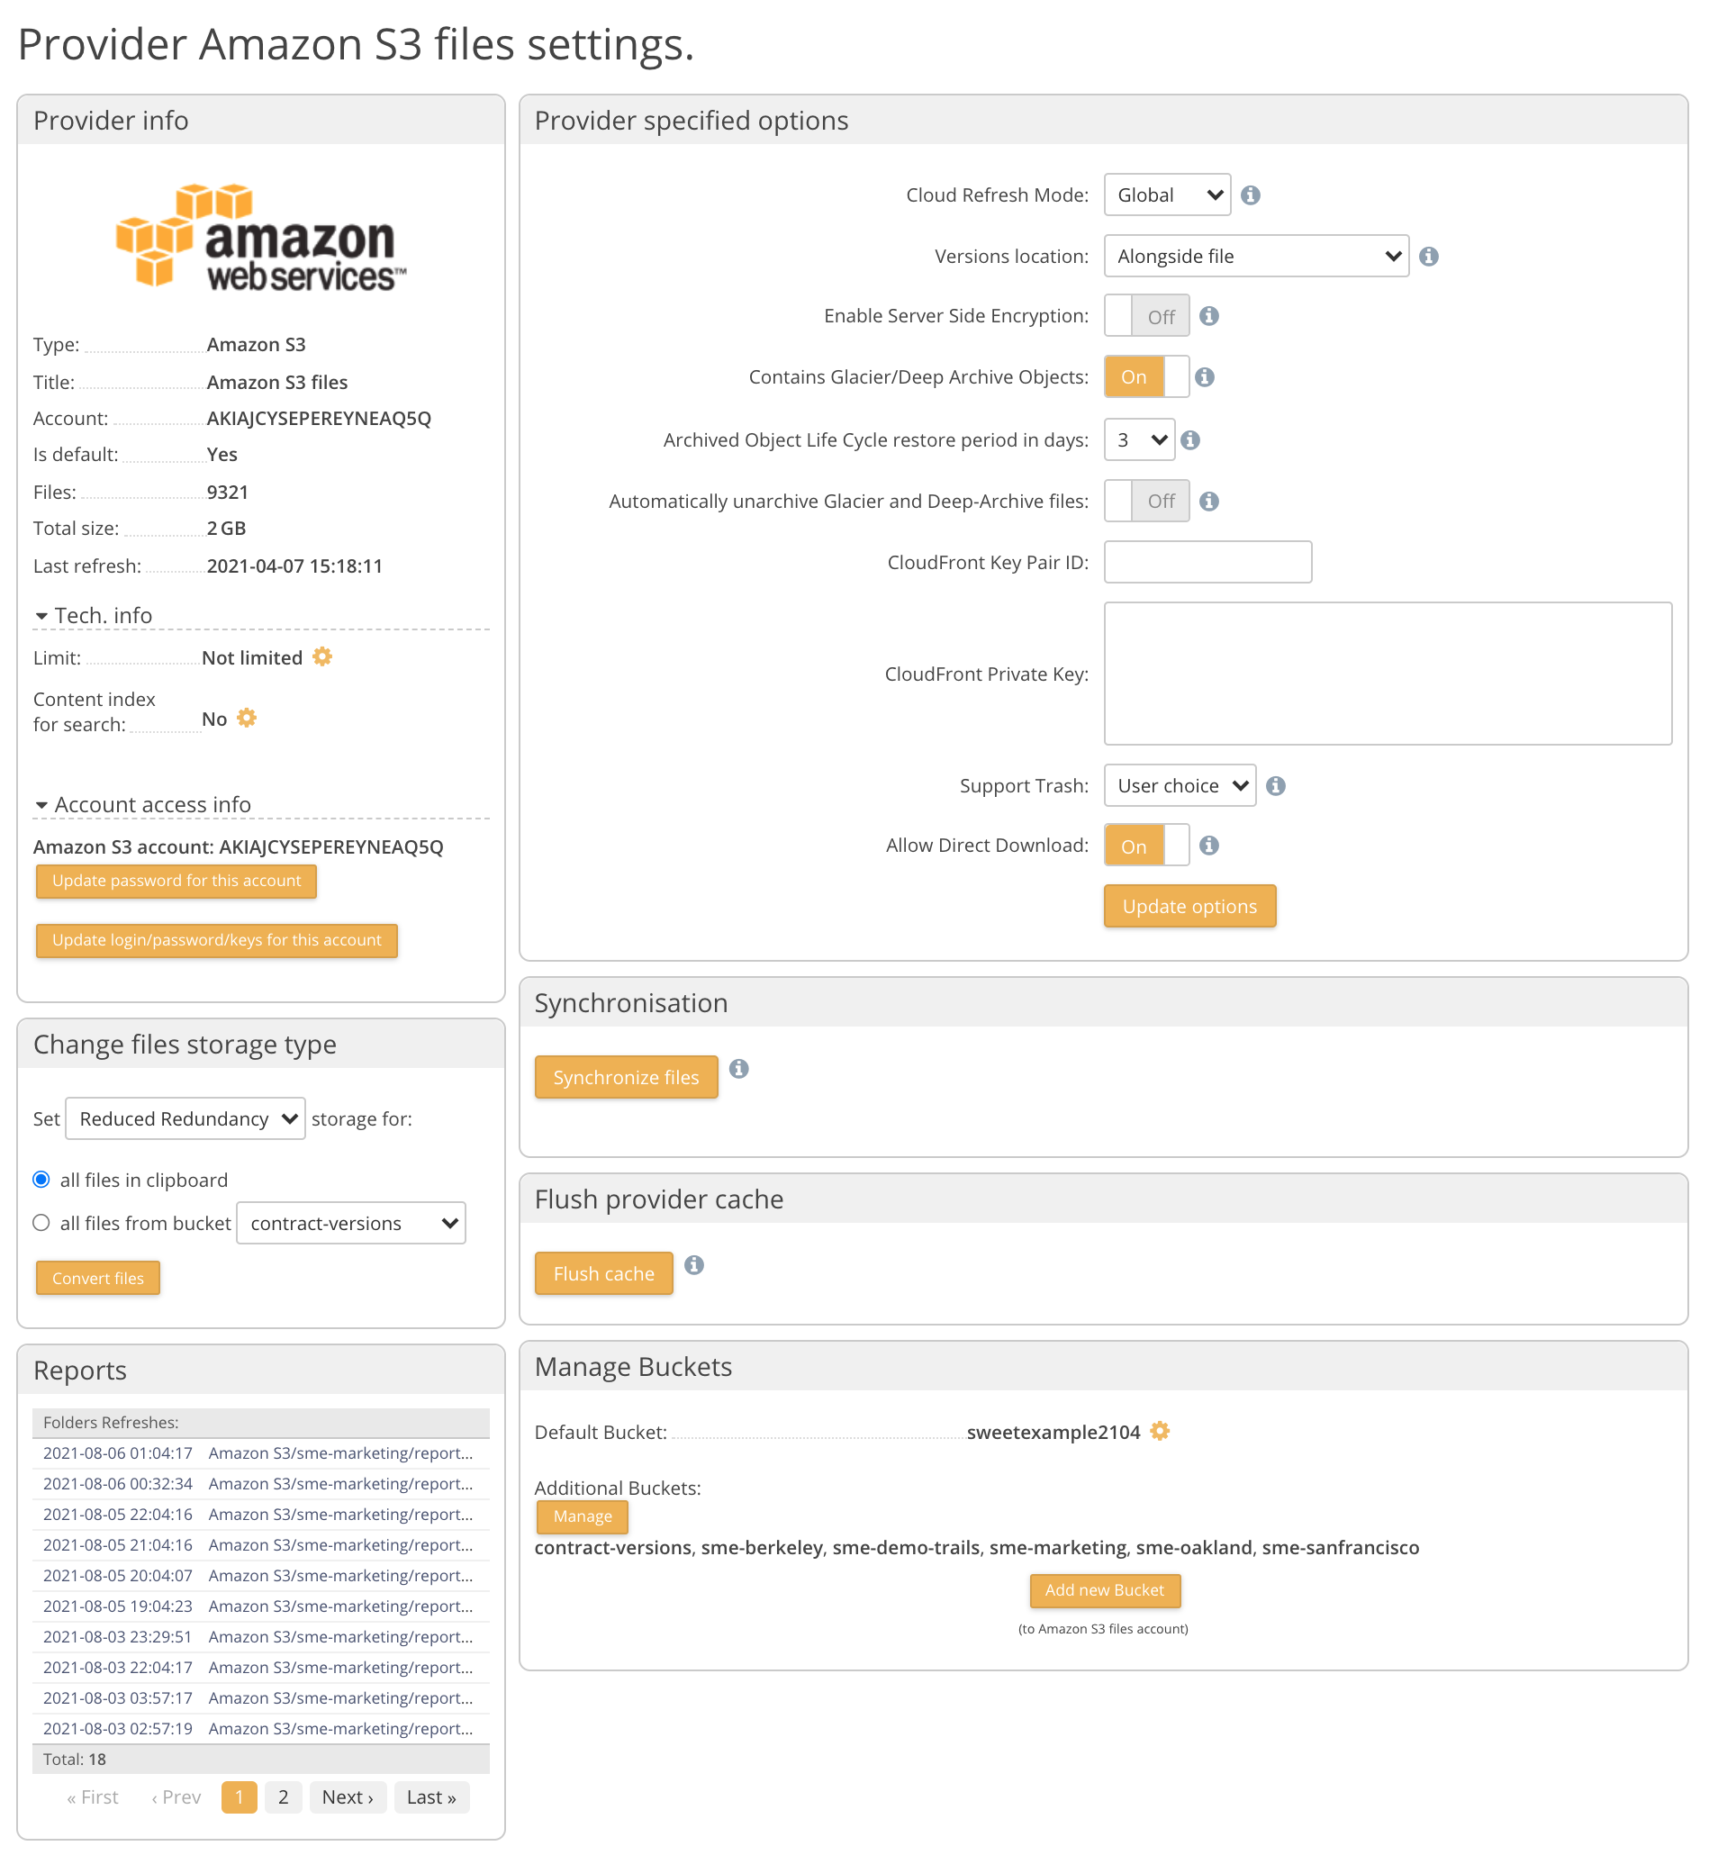
Task: Click info icon next to Support Trash
Action: (x=1275, y=785)
